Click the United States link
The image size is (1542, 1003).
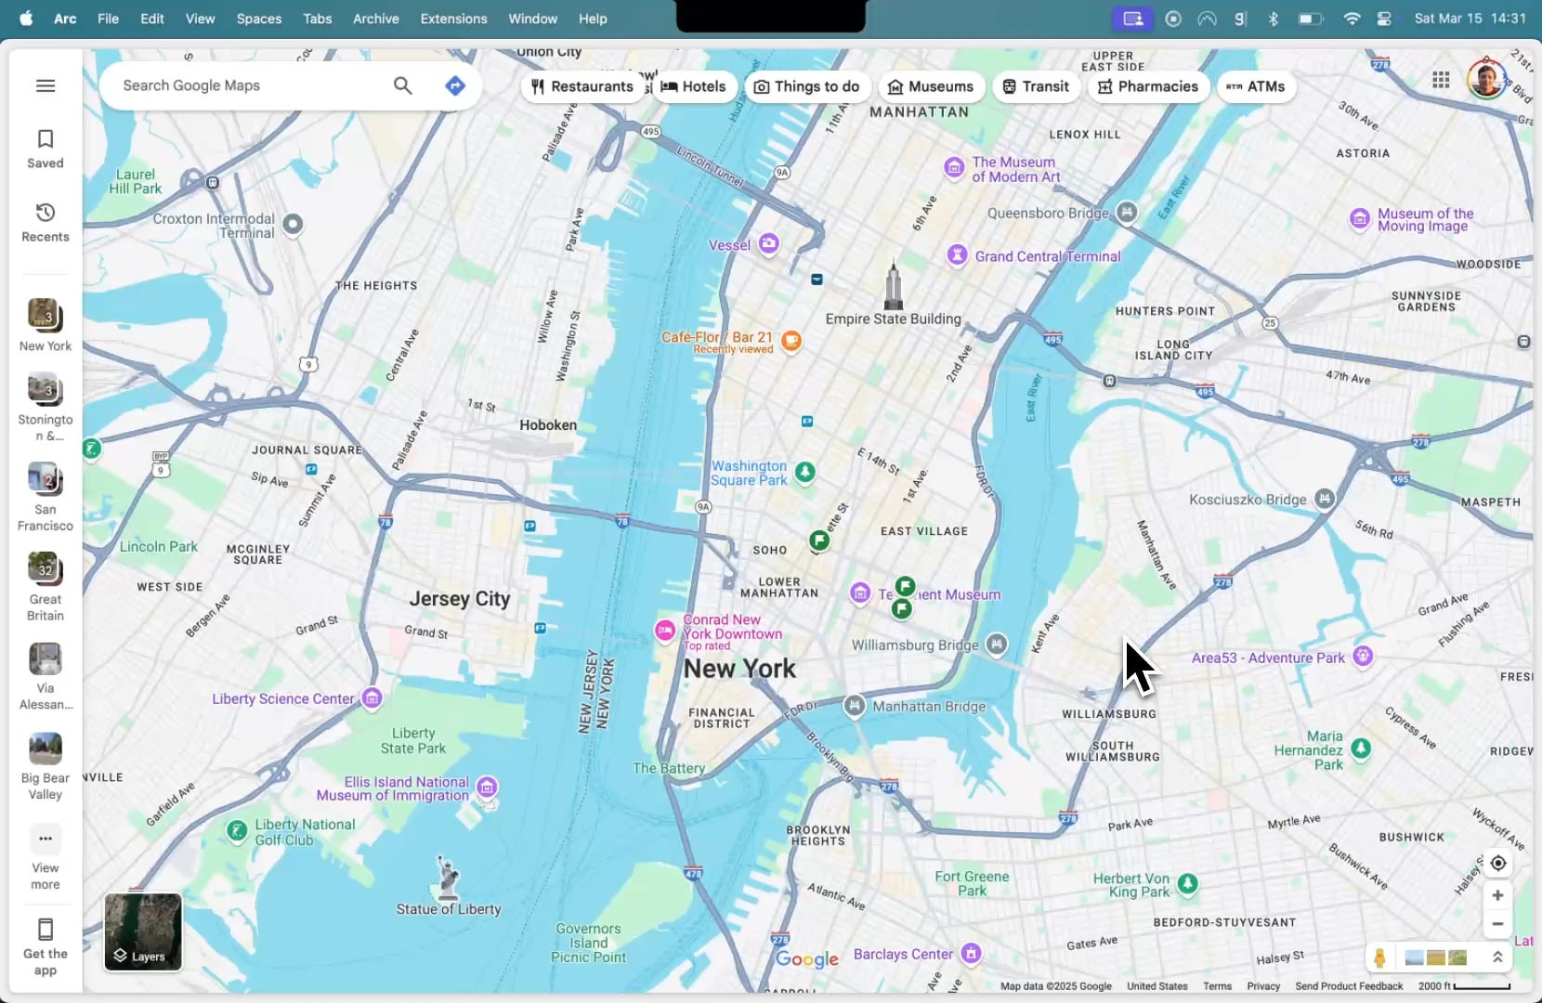[1157, 986]
